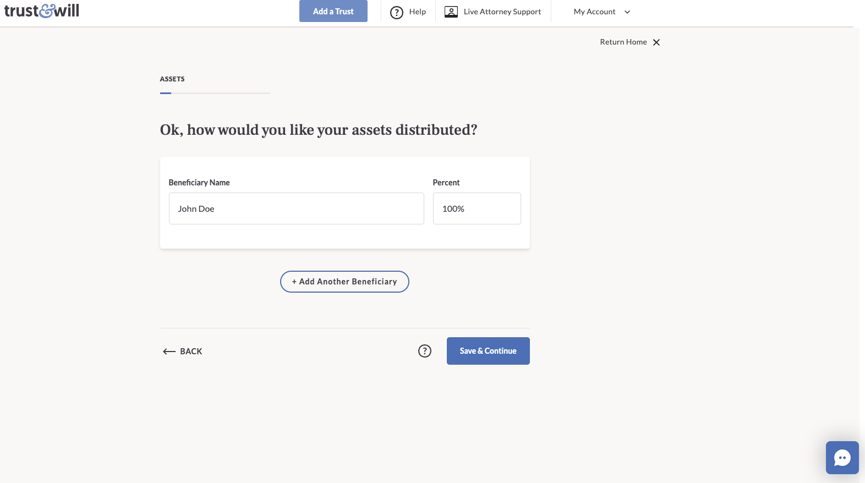Open the My Account menu

pos(594,12)
